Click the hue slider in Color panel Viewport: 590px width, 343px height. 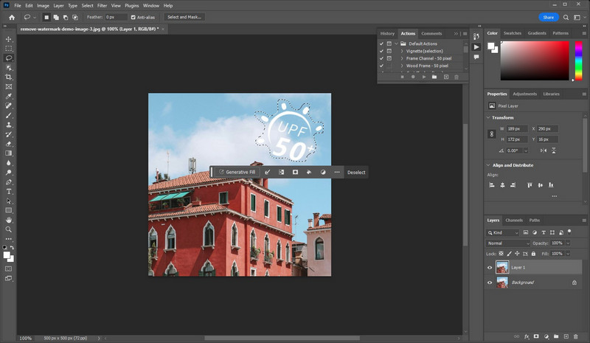tap(579, 60)
